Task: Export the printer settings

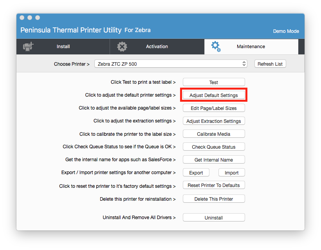Action: pos(196,173)
